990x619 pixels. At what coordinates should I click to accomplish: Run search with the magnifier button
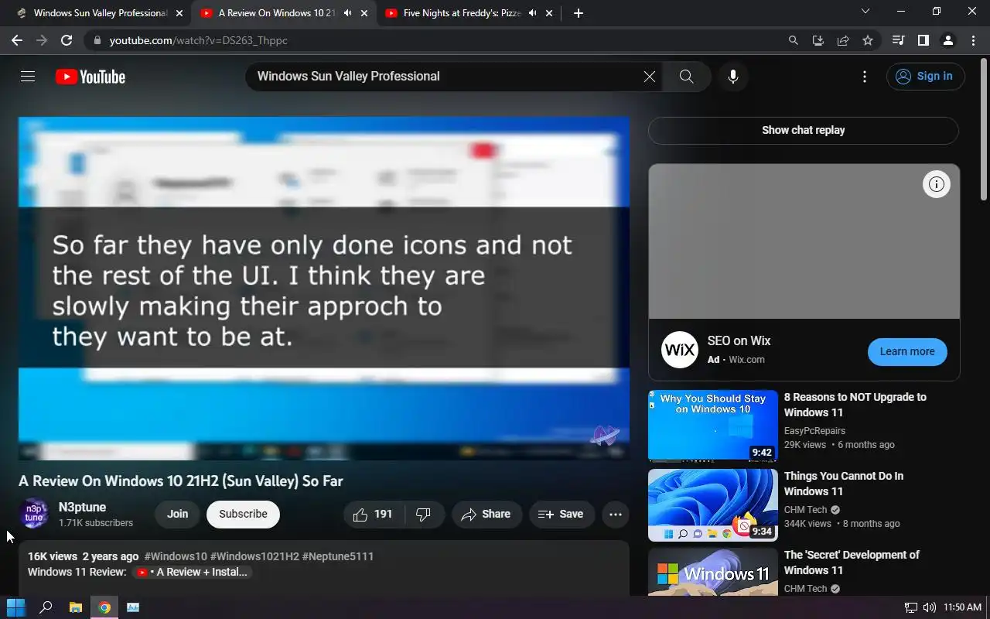click(x=686, y=77)
